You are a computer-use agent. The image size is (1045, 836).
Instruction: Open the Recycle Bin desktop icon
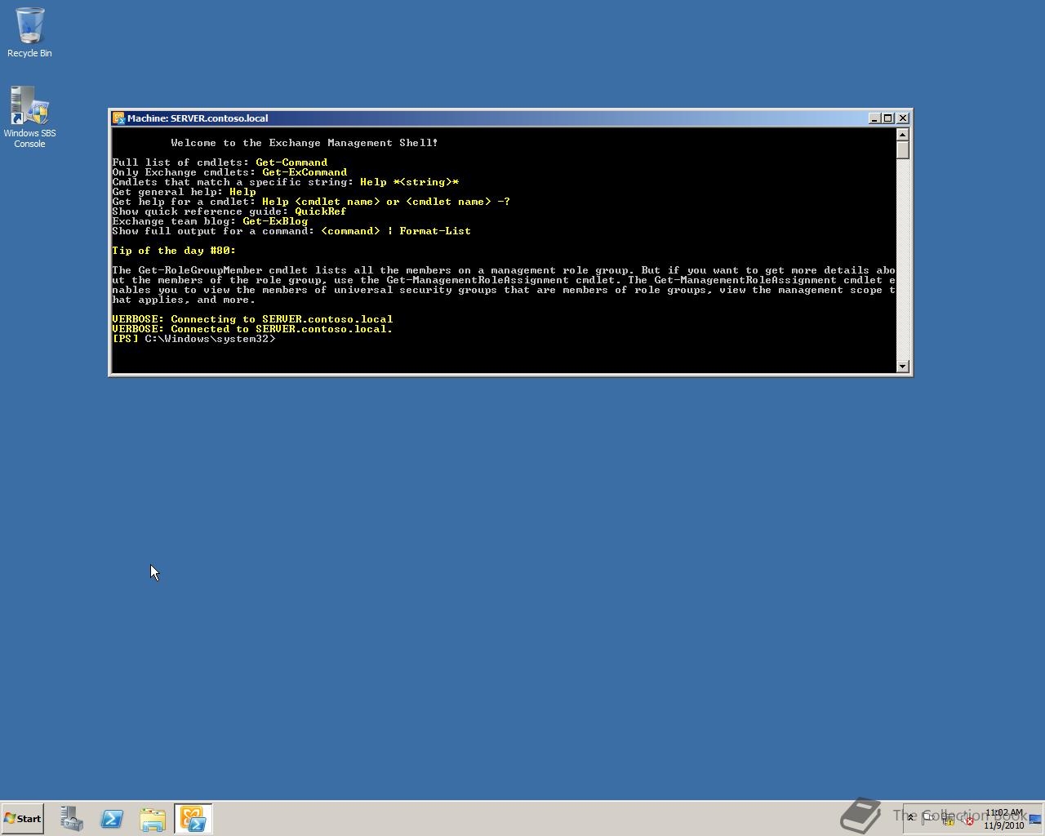pos(29,33)
